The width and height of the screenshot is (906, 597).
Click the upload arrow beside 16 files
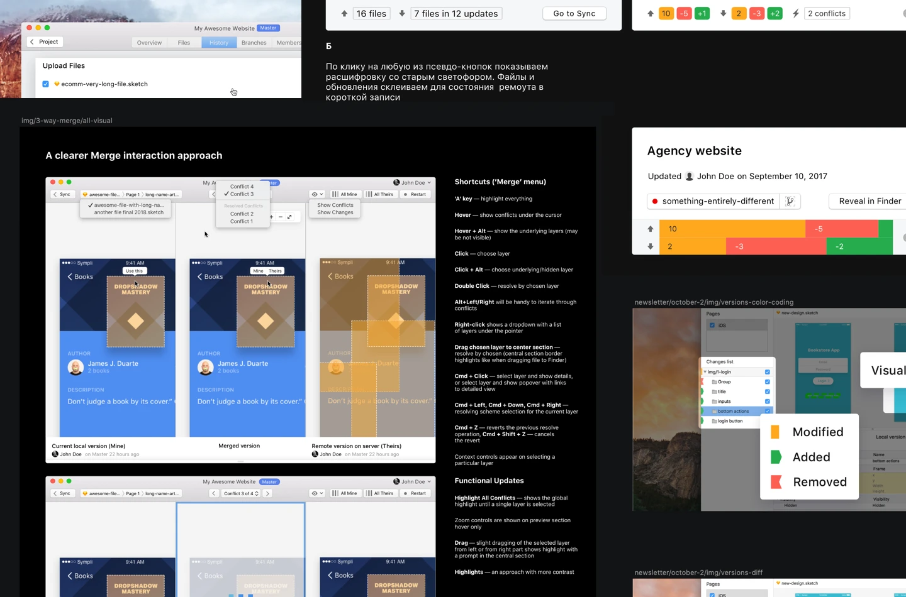(344, 13)
